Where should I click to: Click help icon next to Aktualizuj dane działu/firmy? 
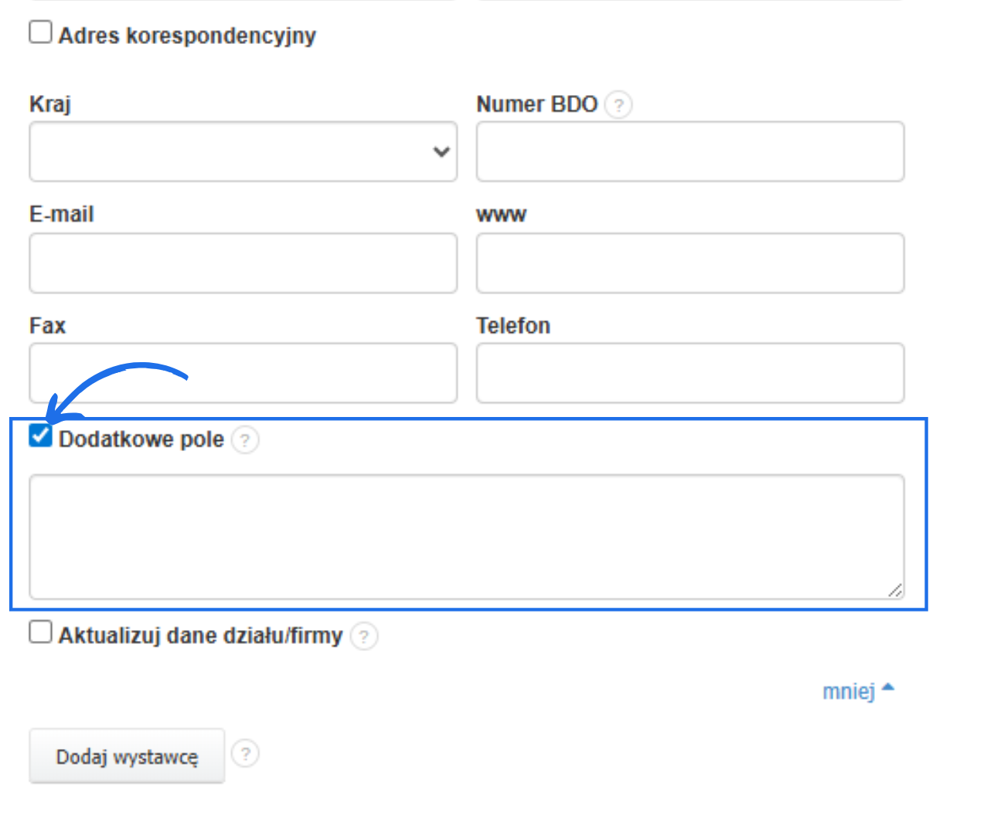click(364, 636)
